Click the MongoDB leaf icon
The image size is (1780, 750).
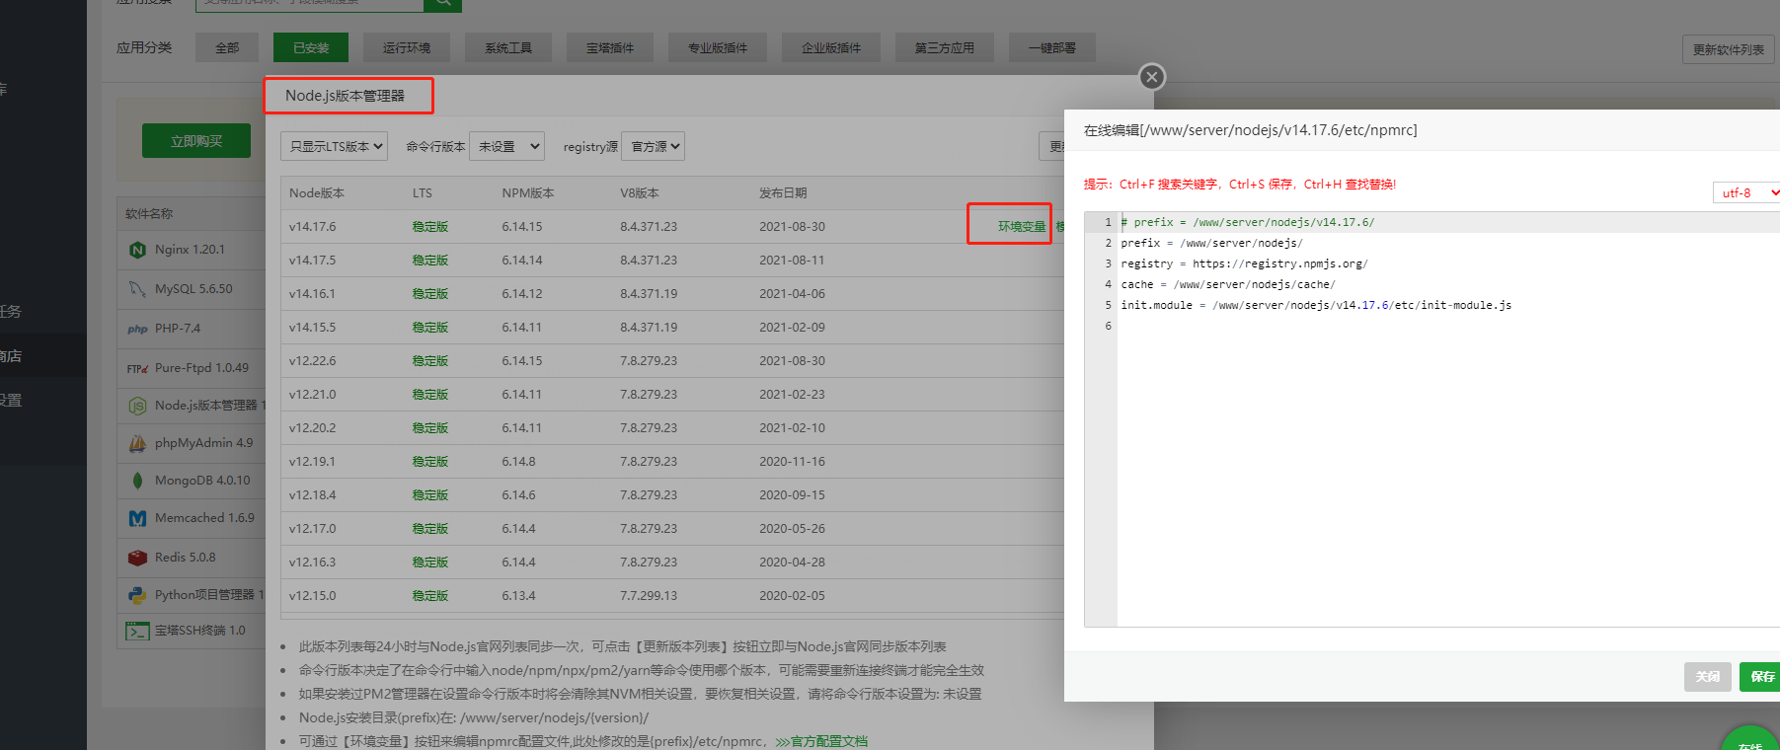[137, 481]
